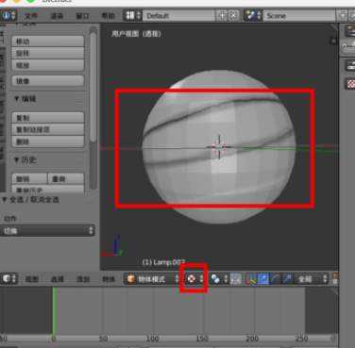
Task: Toggle manipulate center points option
Action: click(x=236, y=278)
